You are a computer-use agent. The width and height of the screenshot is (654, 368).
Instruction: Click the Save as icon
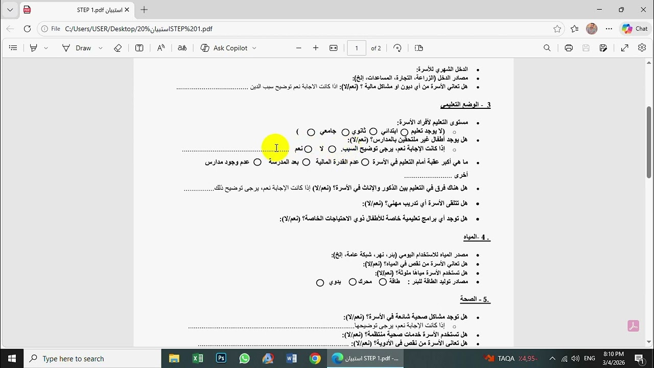[603, 48]
